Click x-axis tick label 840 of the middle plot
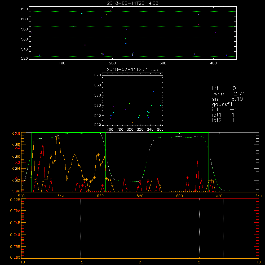 click(150, 130)
